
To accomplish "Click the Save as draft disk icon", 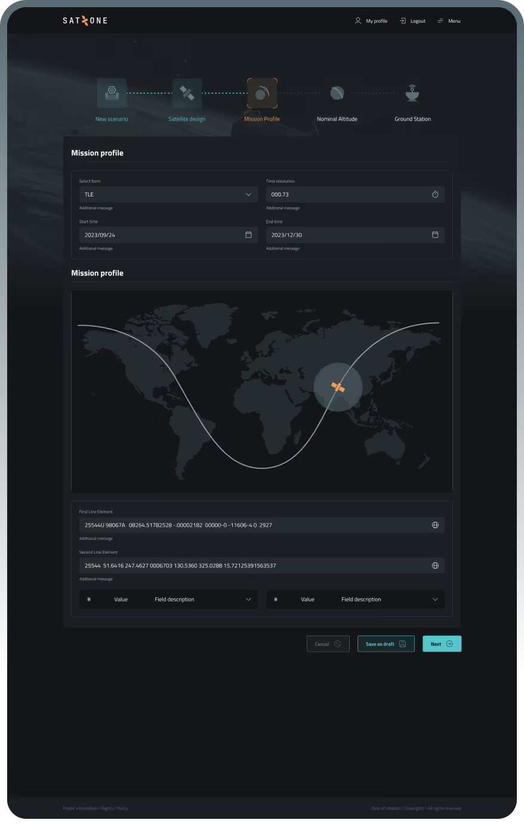I will 402,644.
